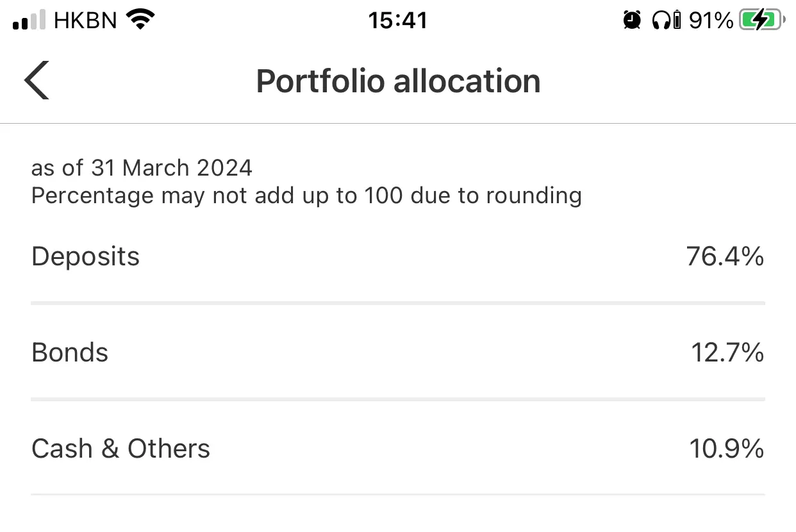The image size is (796, 532).
Task: Tap the alarm clock status icon
Action: 632,21
